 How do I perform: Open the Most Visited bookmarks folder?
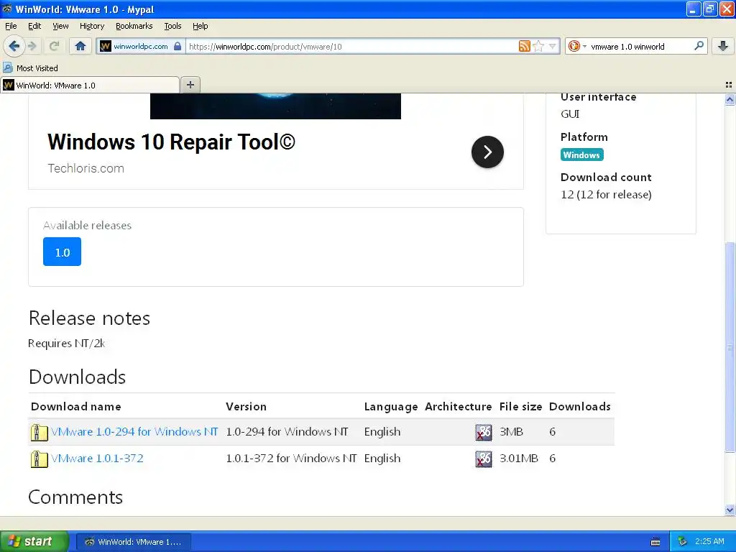(x=31, y=68)
